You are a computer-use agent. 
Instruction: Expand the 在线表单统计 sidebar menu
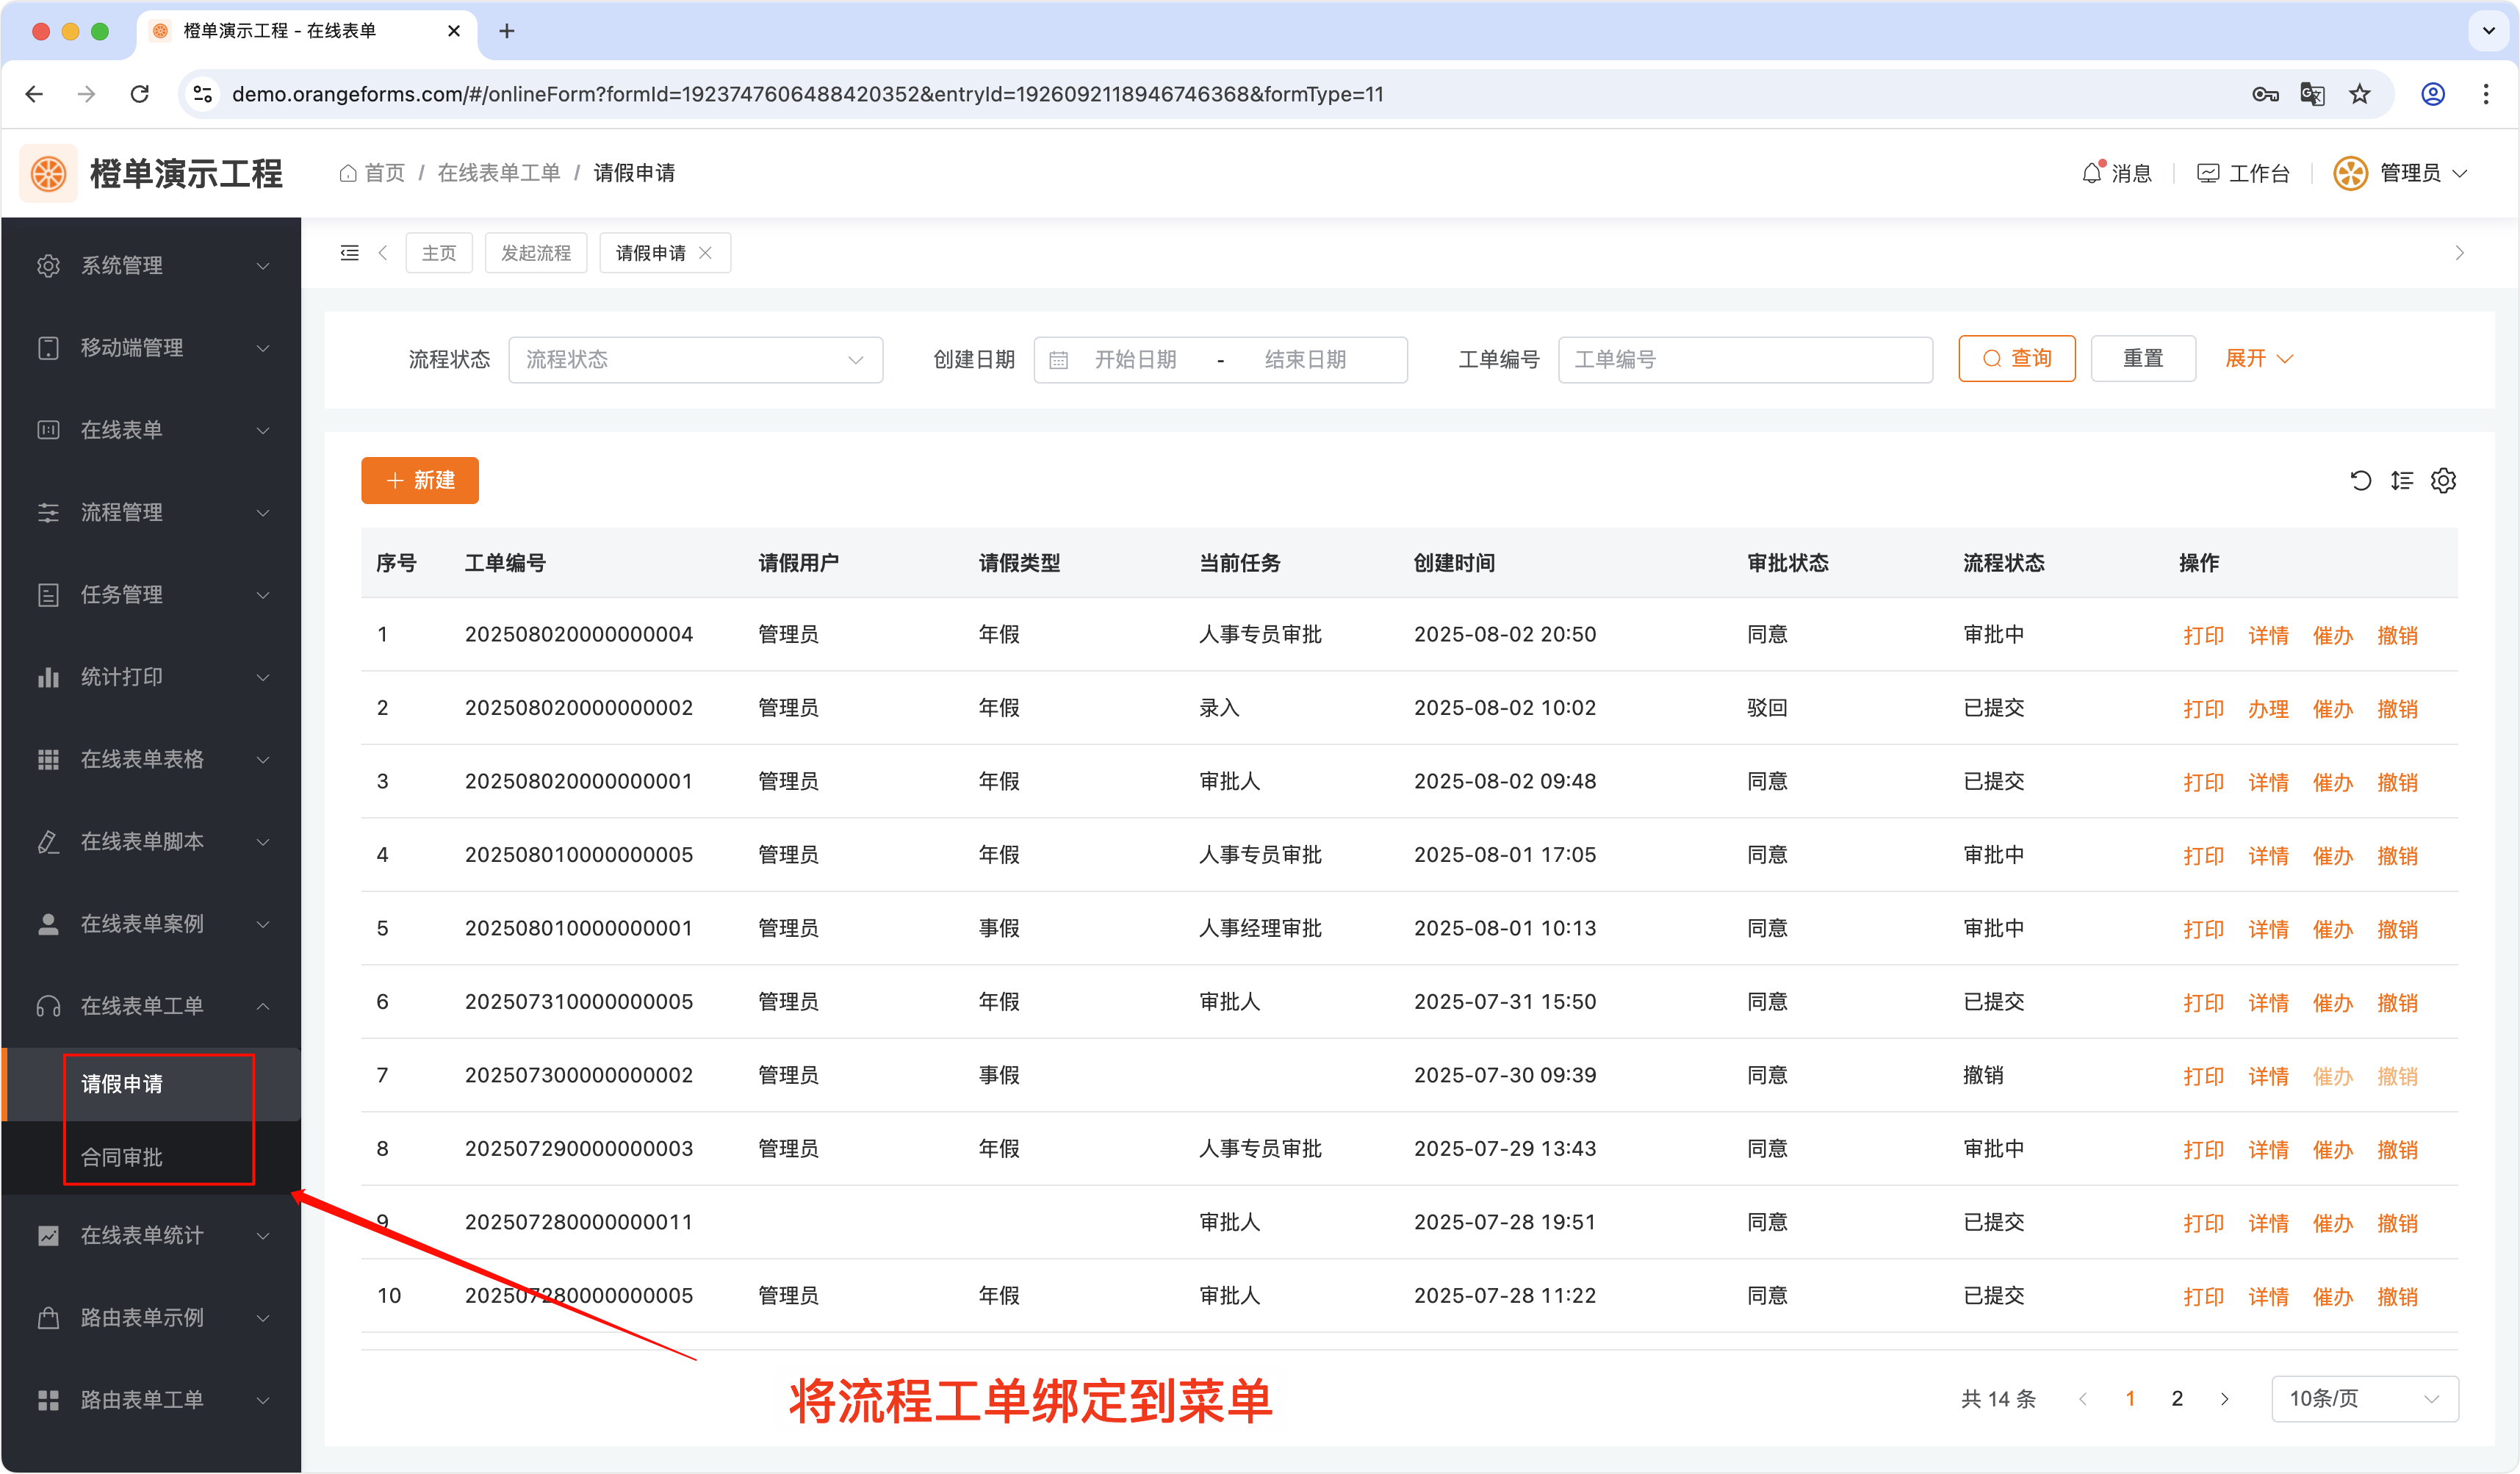coord(151,1236)
